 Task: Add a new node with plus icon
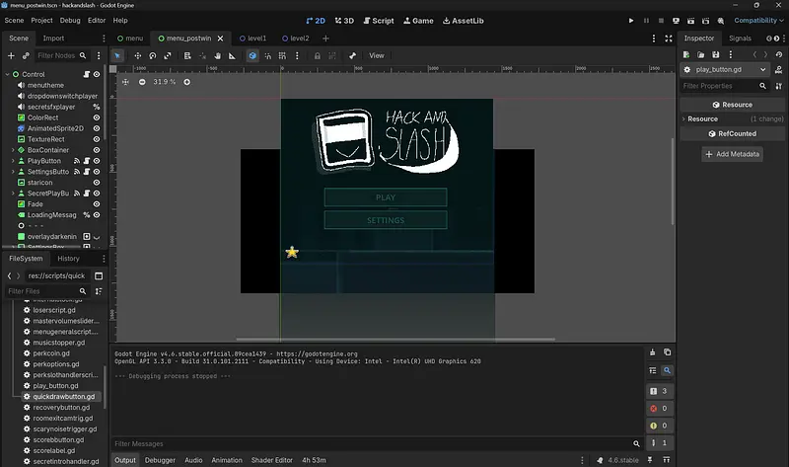(11, 55)
